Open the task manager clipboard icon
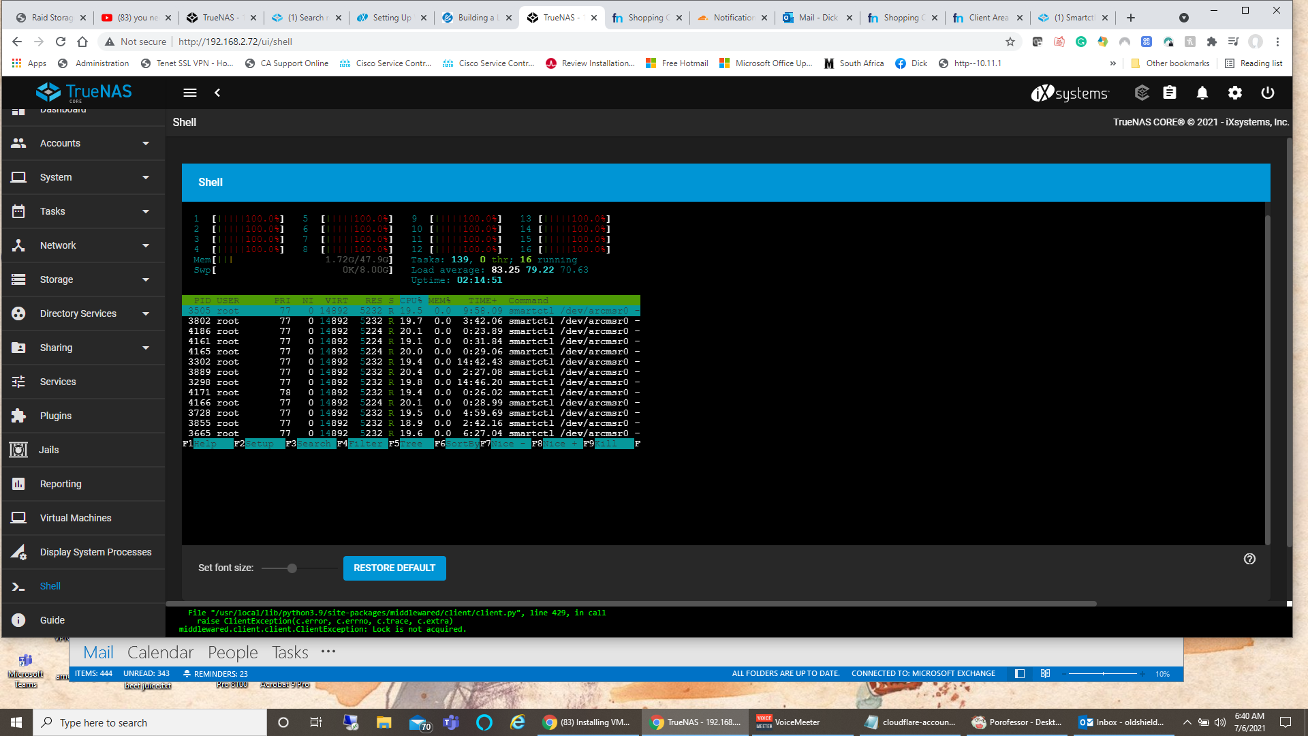Viewport: 1308px width, 736px height. click(1170, 93)
